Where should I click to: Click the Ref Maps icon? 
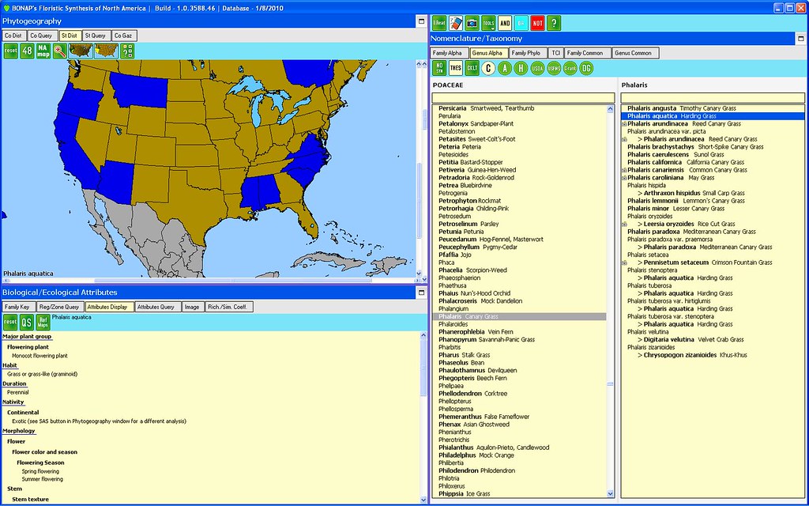43,321
